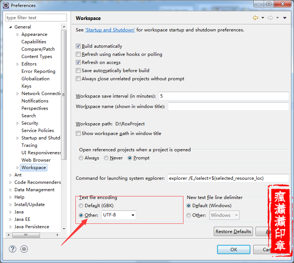294x263 pixels.
Task: Expand the Security tree node
Action: pos(17,123)
